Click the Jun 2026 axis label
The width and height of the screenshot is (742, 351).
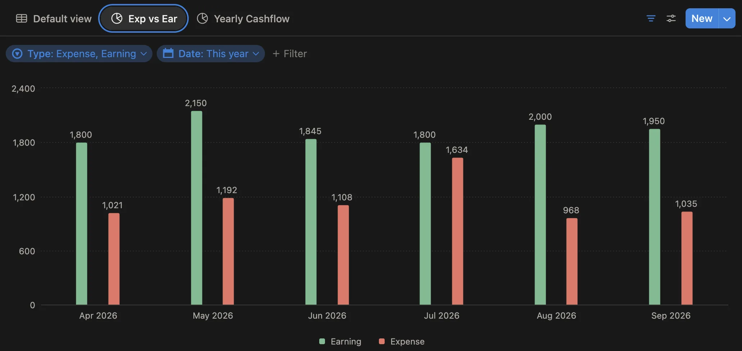coord(327,316)
